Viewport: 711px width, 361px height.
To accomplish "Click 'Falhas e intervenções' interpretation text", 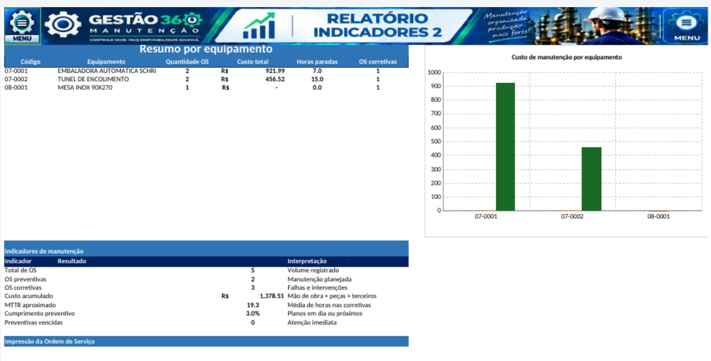I will [x=318, y=288].
